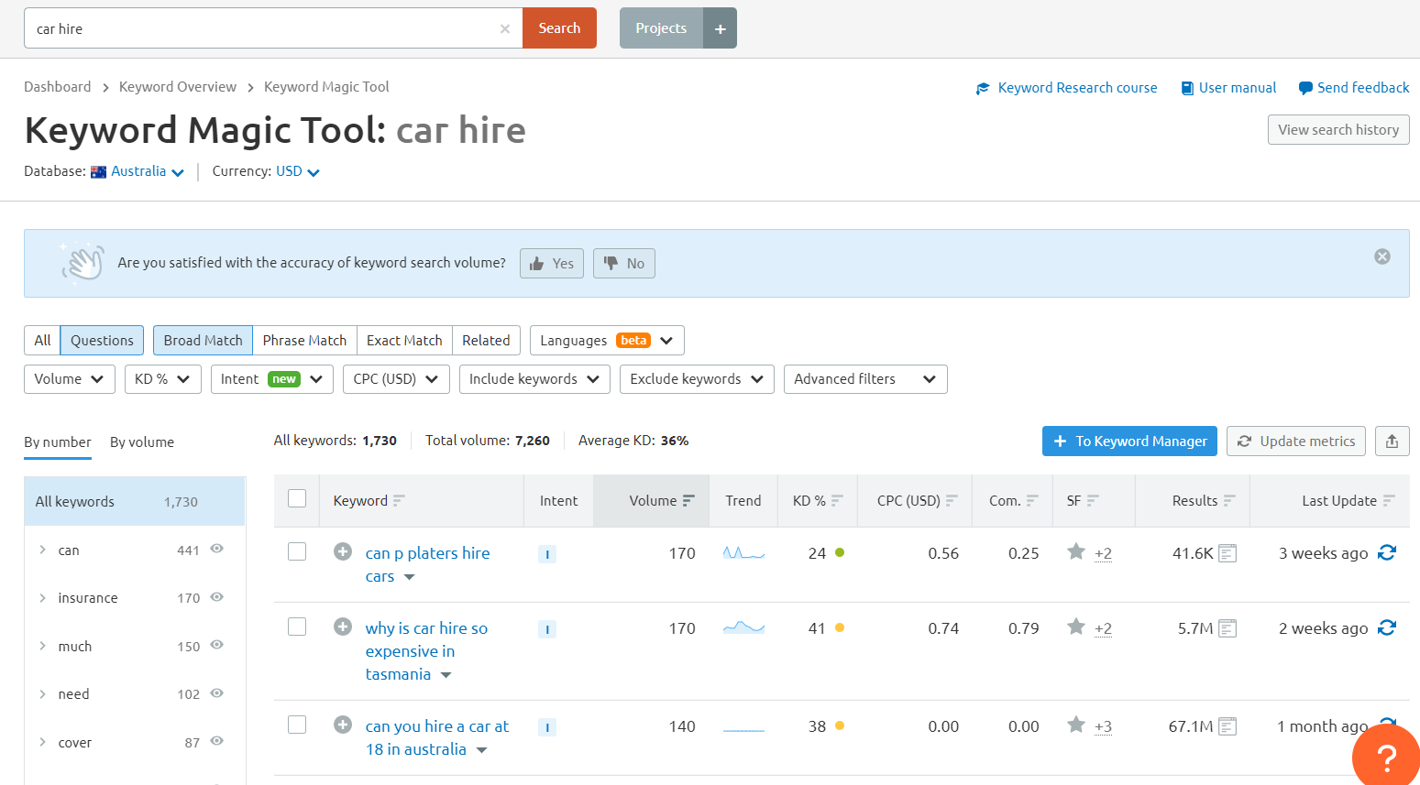Open the orange help question mark bubble
This screenshot has width=1420, height=785.
[1386, 757]
